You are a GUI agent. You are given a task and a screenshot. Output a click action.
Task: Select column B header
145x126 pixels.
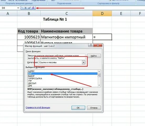click(x=29, y=14)
